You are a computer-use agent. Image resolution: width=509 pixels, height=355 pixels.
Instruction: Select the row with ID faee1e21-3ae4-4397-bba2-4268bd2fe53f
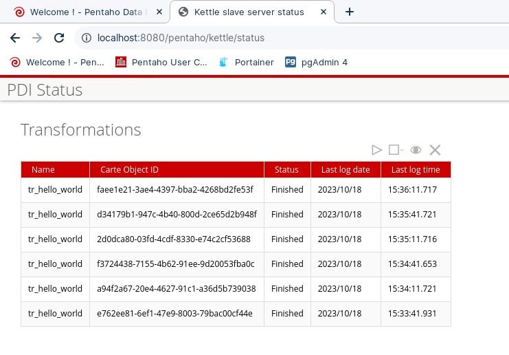click(236, 190)
